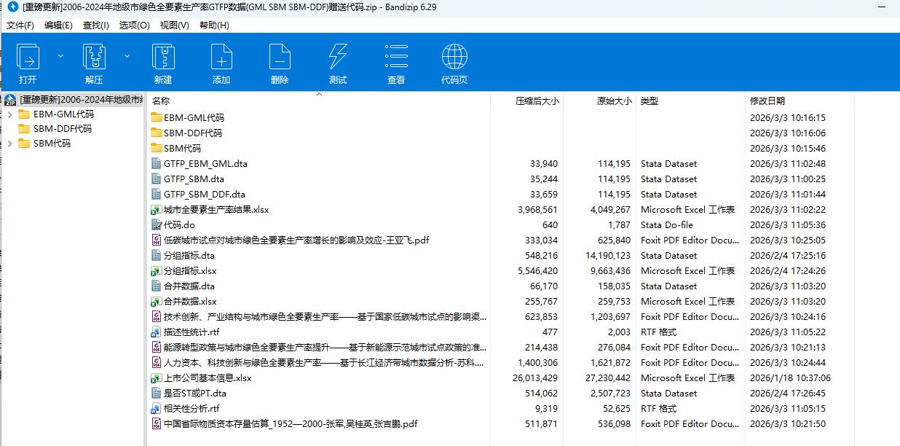Click the GTFP_EBM_GML.dta Stata file icon
Image resolution: width=900 pixels, height=446 pixels.
coord(156,163)
